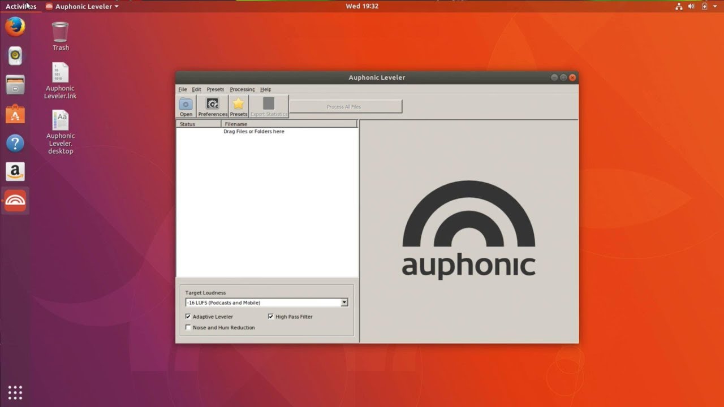
Task: Open files with the Open toolbar icon
Action: 186,106
